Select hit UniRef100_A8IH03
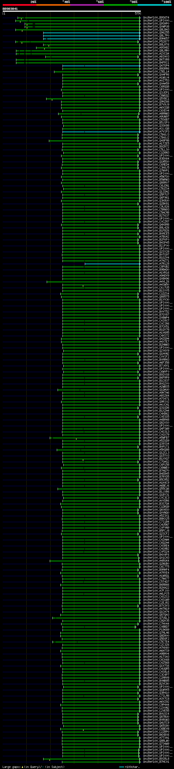 pos(156,56)
